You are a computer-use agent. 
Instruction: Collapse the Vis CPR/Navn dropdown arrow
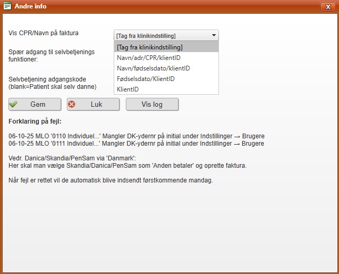[x=214, y=35]
